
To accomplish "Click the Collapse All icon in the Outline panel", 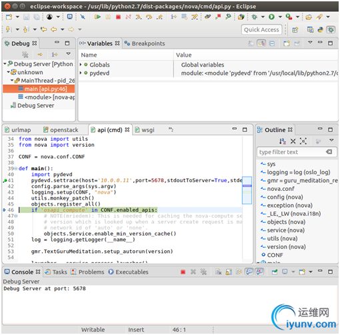I will [293, 141].
